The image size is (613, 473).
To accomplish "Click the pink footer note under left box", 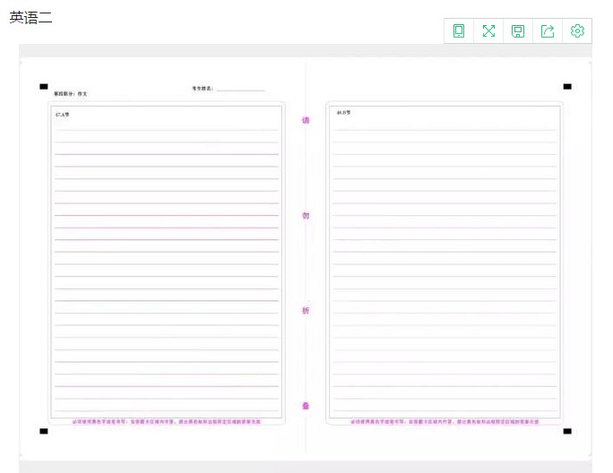I will [x=167, y=420].
